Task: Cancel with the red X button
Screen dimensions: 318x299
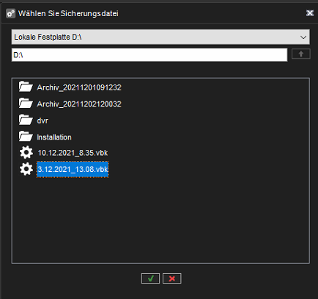Action: (172, 278)
